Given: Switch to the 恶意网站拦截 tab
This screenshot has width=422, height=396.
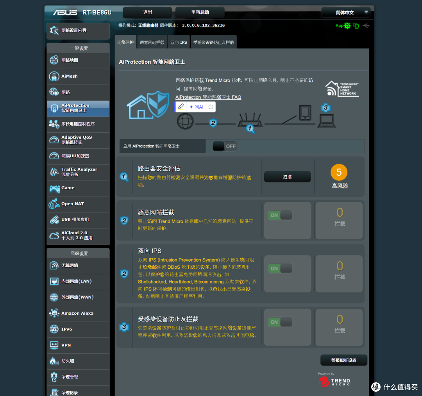Looking at the screenshot, I should point(152,42).
